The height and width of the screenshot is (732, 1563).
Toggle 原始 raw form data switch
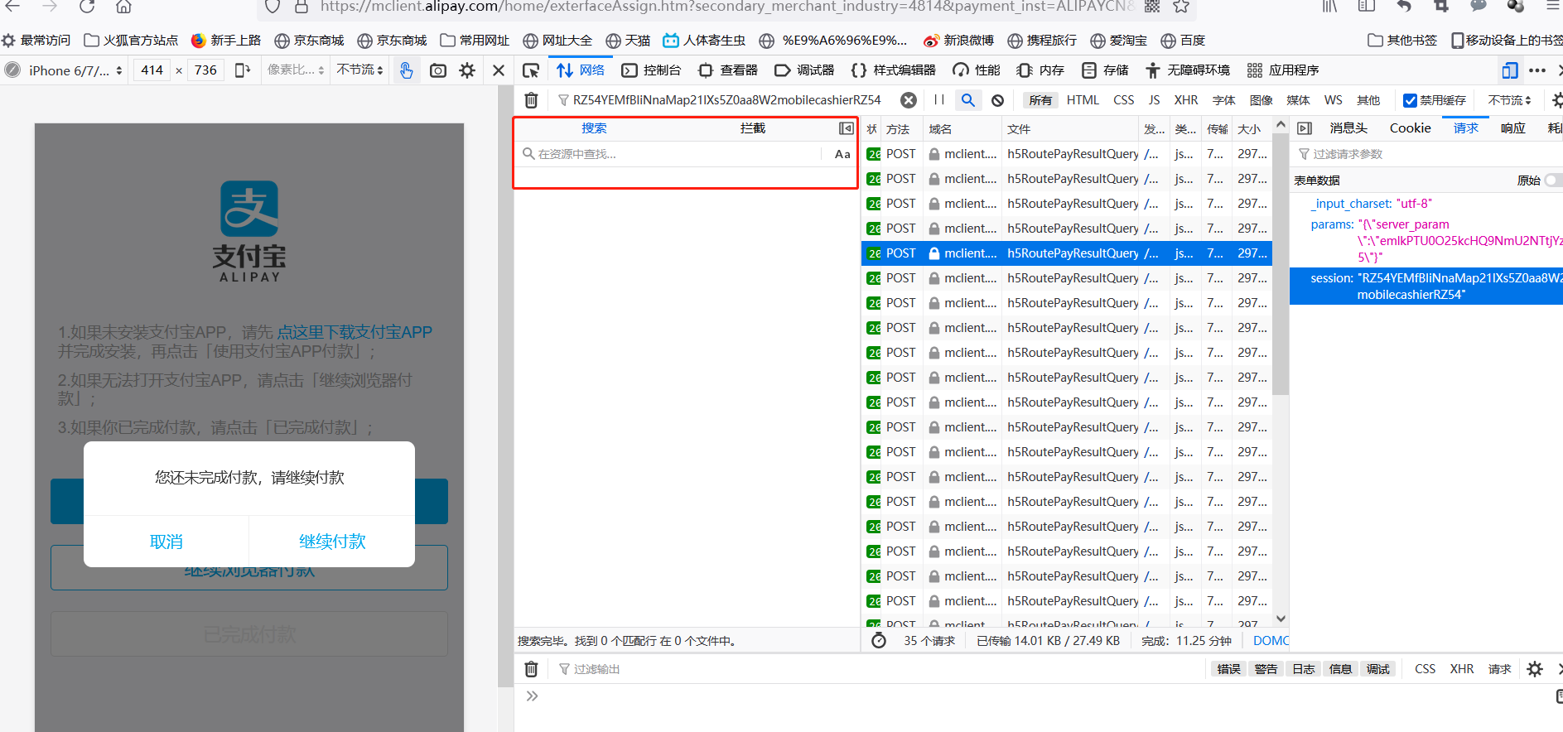(1554, 181)
